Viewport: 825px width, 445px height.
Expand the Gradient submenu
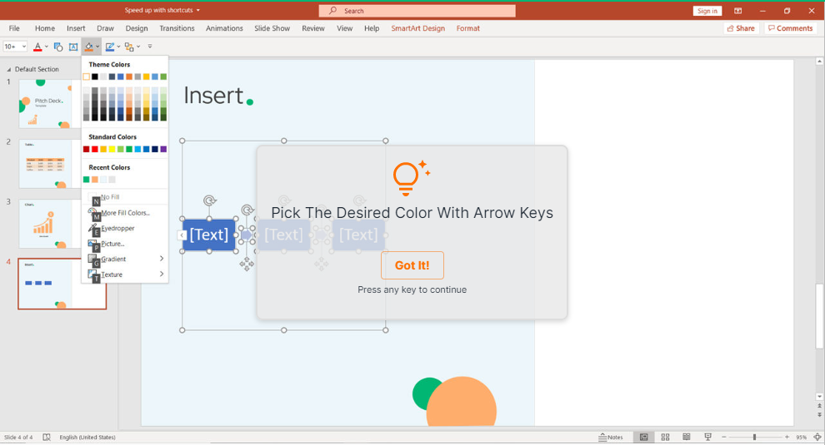point(125,259)
